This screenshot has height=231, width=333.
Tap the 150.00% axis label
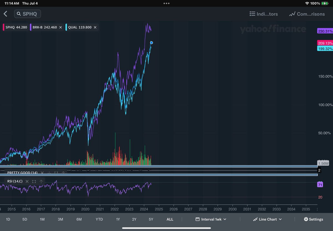[x=325, y=76]
